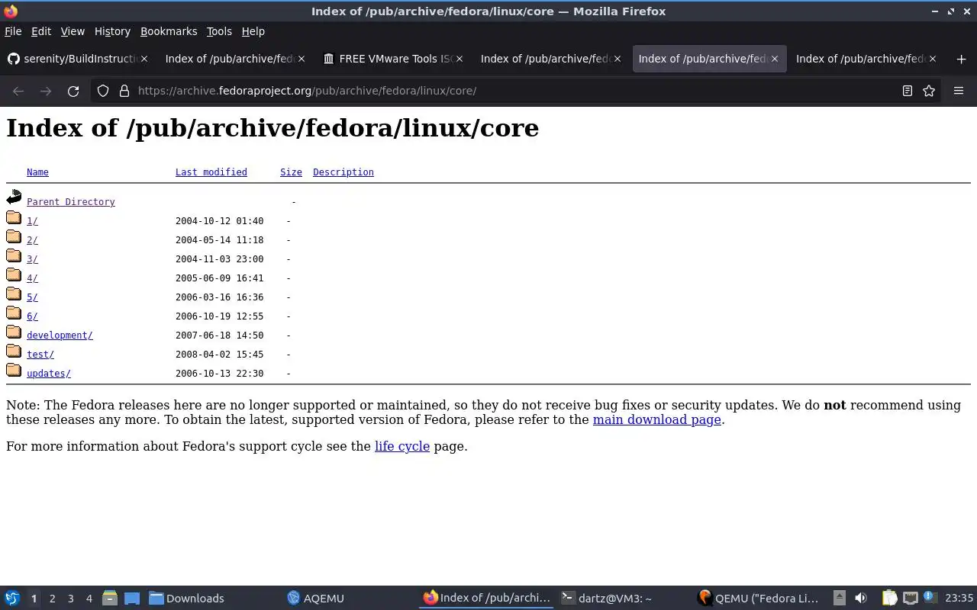
Task: Click the network connection tray icon
Action: 911,598
